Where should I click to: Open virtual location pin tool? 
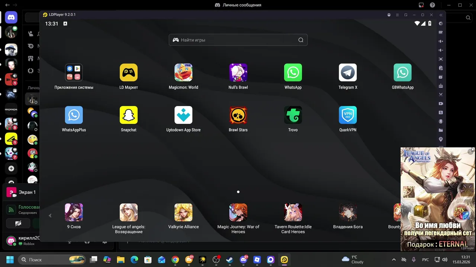tap(441, 139)
